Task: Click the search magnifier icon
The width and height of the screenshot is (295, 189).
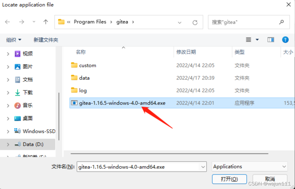Action: click(281, 22)
